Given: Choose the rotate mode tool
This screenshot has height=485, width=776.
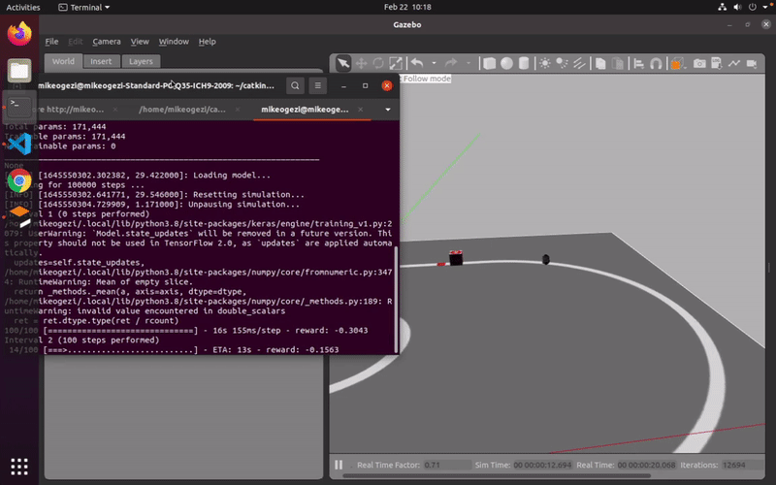Looking at the screenshot, I should [378, 63].
